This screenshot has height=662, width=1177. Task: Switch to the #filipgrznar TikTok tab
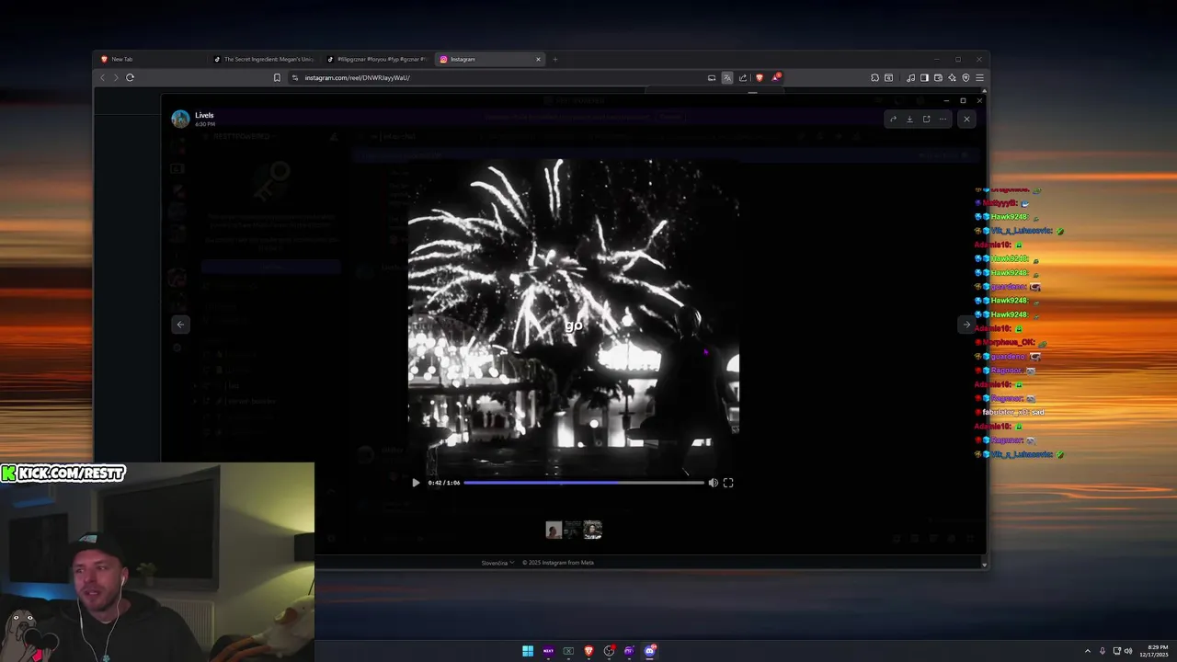[x=375, y=59]
